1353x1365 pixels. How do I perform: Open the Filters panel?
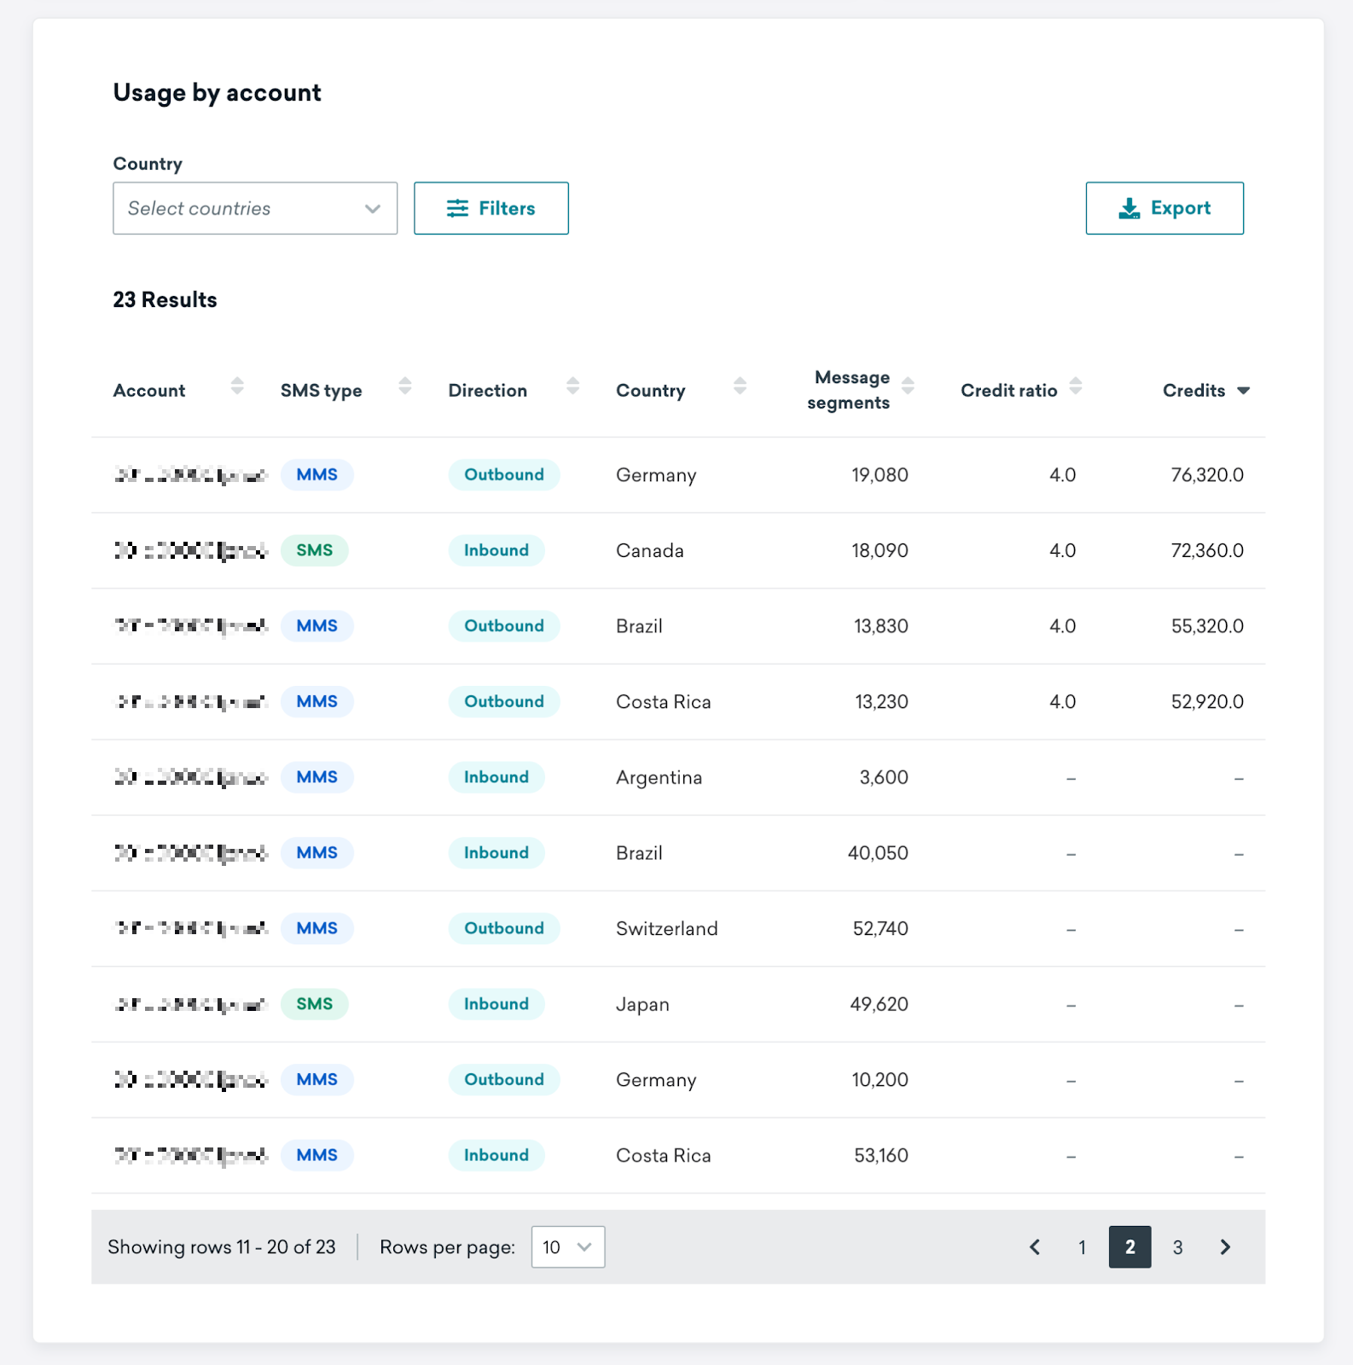pos(491,208)
